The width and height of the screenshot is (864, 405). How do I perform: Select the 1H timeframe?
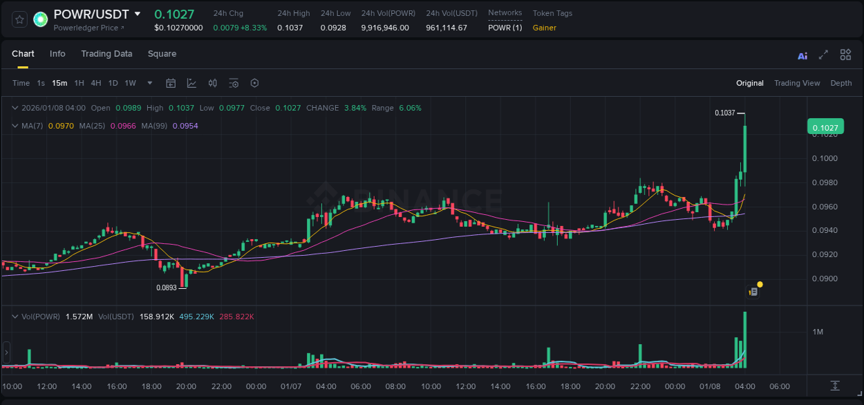(x=78, y=83)
